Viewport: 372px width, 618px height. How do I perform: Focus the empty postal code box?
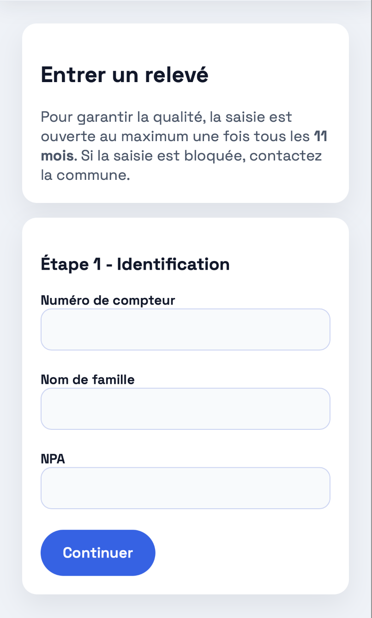pyautogui.click(x=186, y=488)
